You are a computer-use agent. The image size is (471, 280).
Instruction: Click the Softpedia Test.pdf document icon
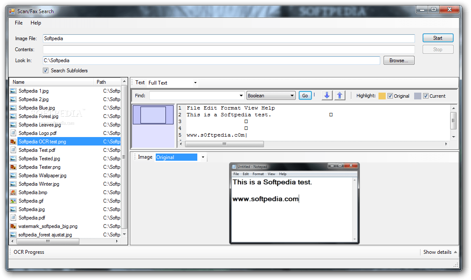coord(13,150)
